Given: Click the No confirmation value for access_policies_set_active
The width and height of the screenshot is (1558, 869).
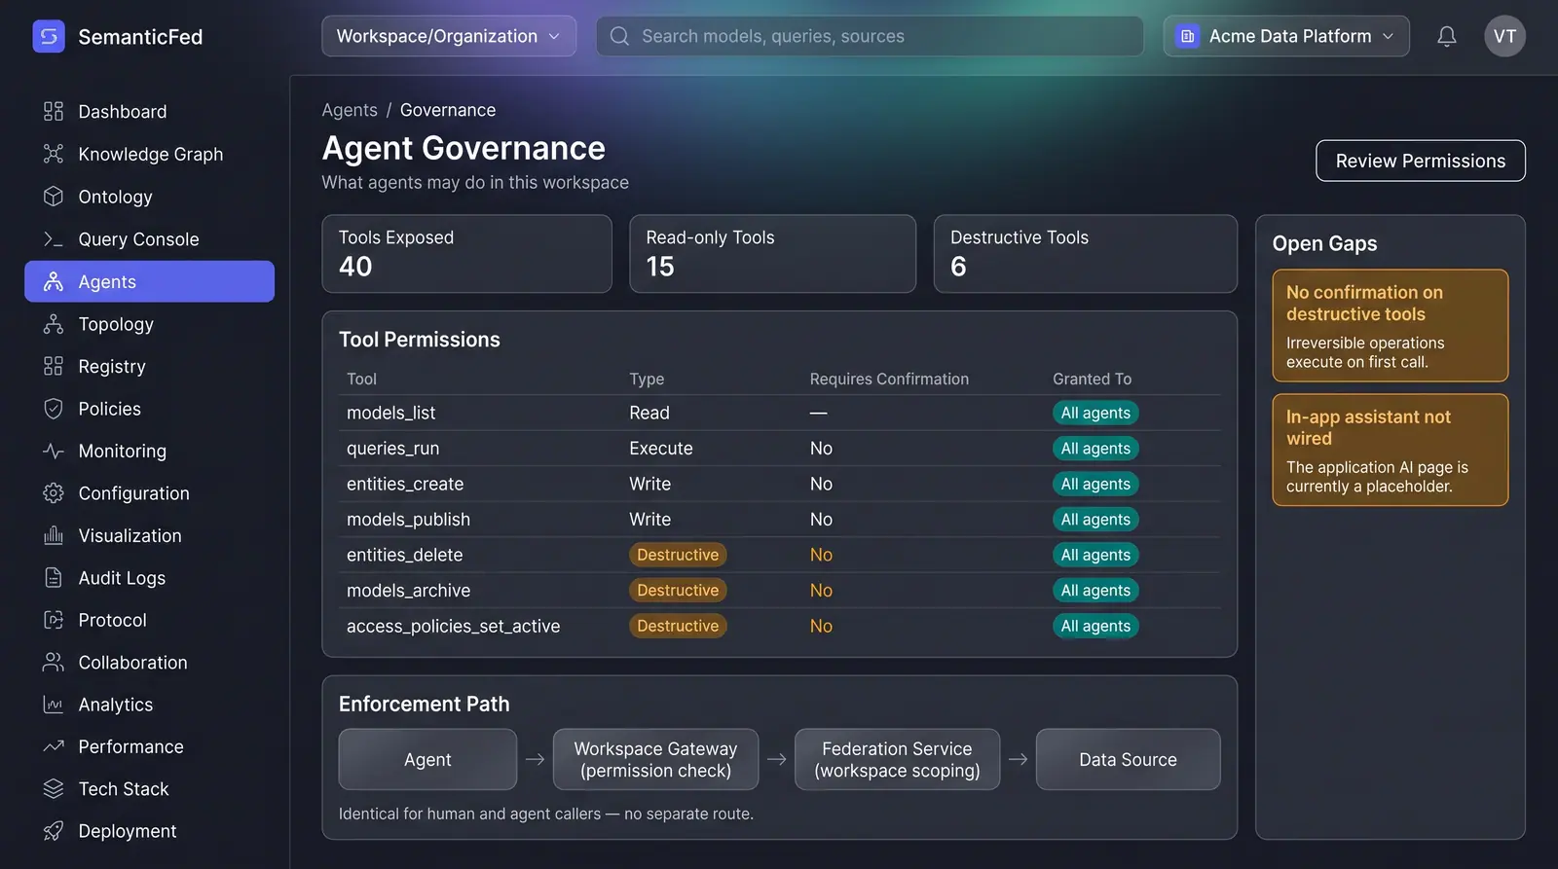Looking at the screenshot, I should 821,626.
